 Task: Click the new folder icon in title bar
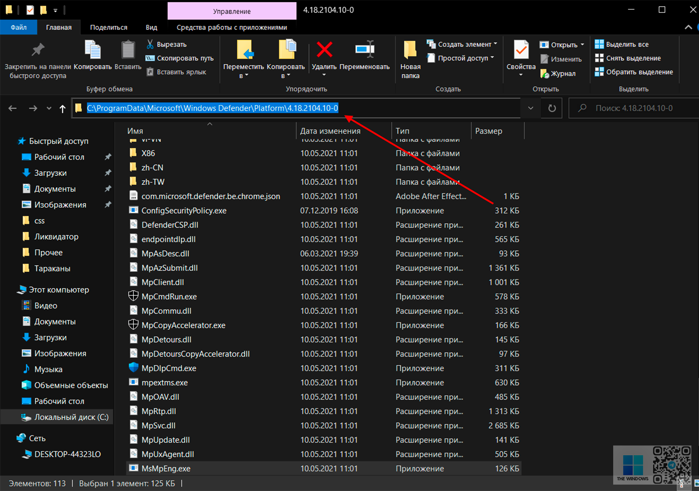point(43,10)
